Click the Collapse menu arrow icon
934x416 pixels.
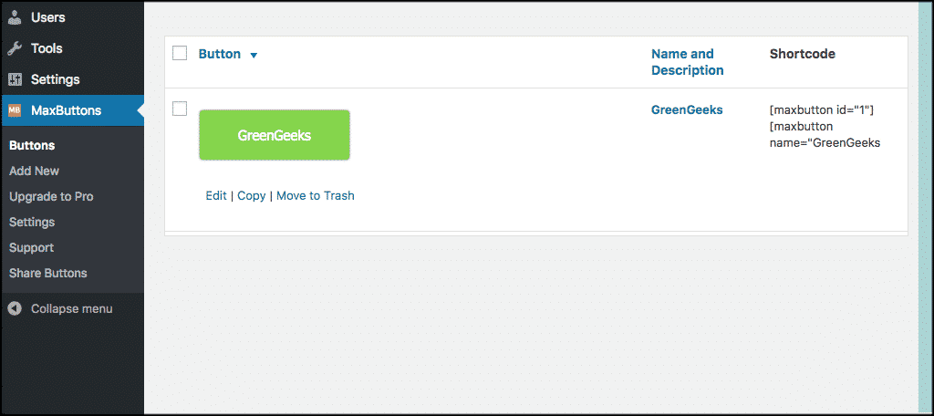[x=15, y=308]
